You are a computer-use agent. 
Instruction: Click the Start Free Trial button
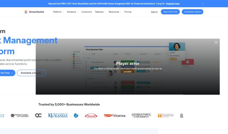(170, 12)
